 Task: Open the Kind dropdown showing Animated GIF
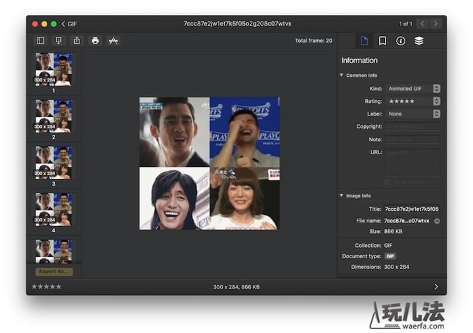[x=413, y=89]
